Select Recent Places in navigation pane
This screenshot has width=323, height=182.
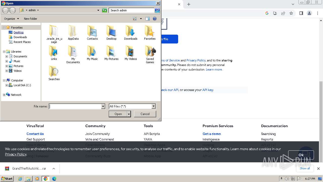(x=22, y=42)
